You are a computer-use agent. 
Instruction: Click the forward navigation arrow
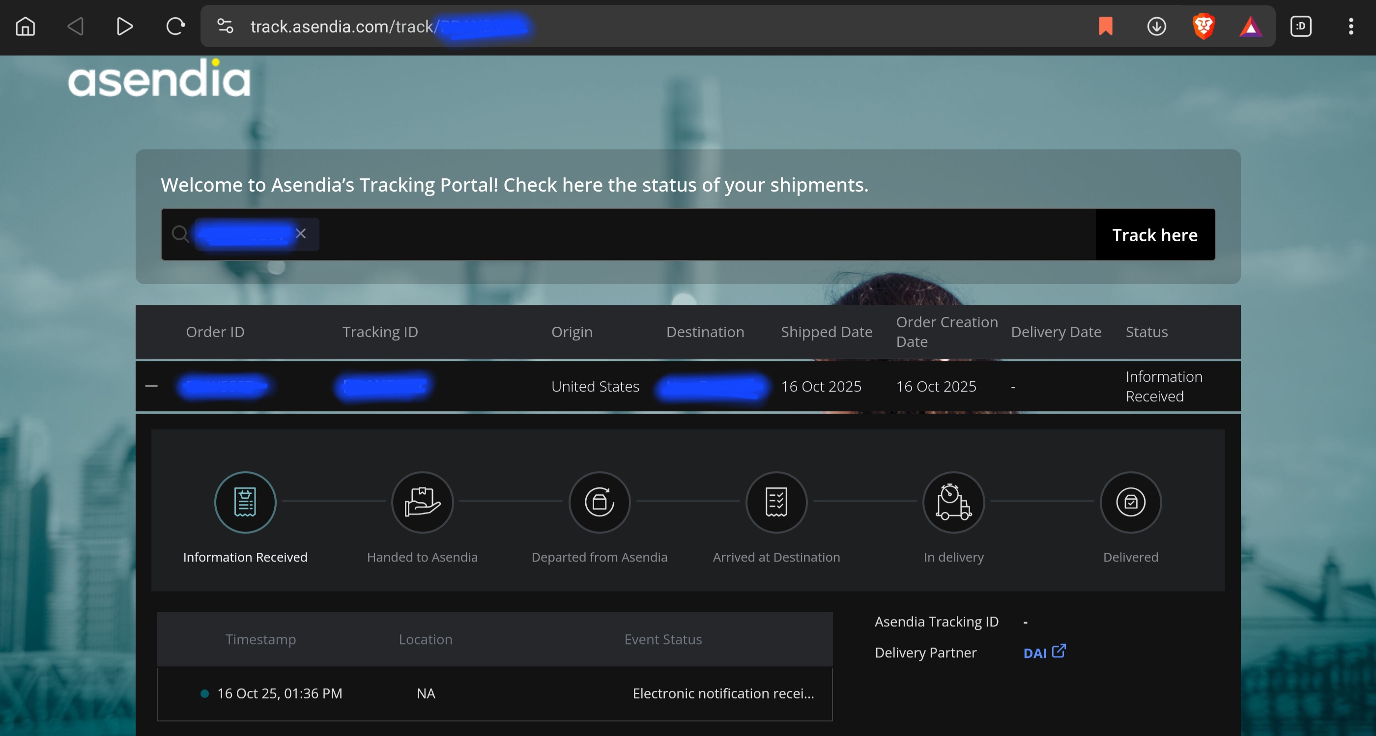click(124, 26)
